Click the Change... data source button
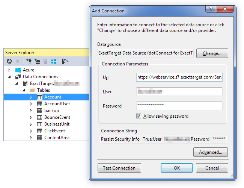 coord(212,53)
